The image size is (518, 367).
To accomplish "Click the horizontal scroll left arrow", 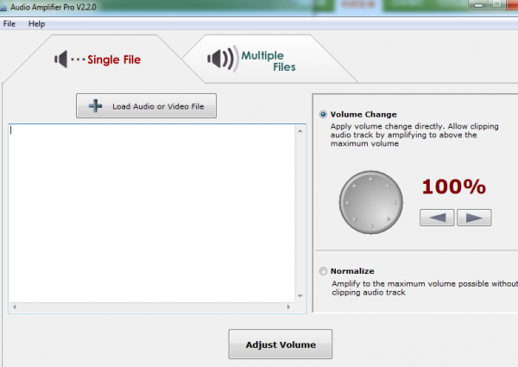I will point(15,307).
